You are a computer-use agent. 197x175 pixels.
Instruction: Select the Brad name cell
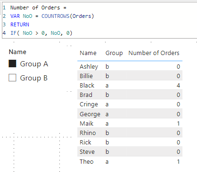tap(86, 95)
